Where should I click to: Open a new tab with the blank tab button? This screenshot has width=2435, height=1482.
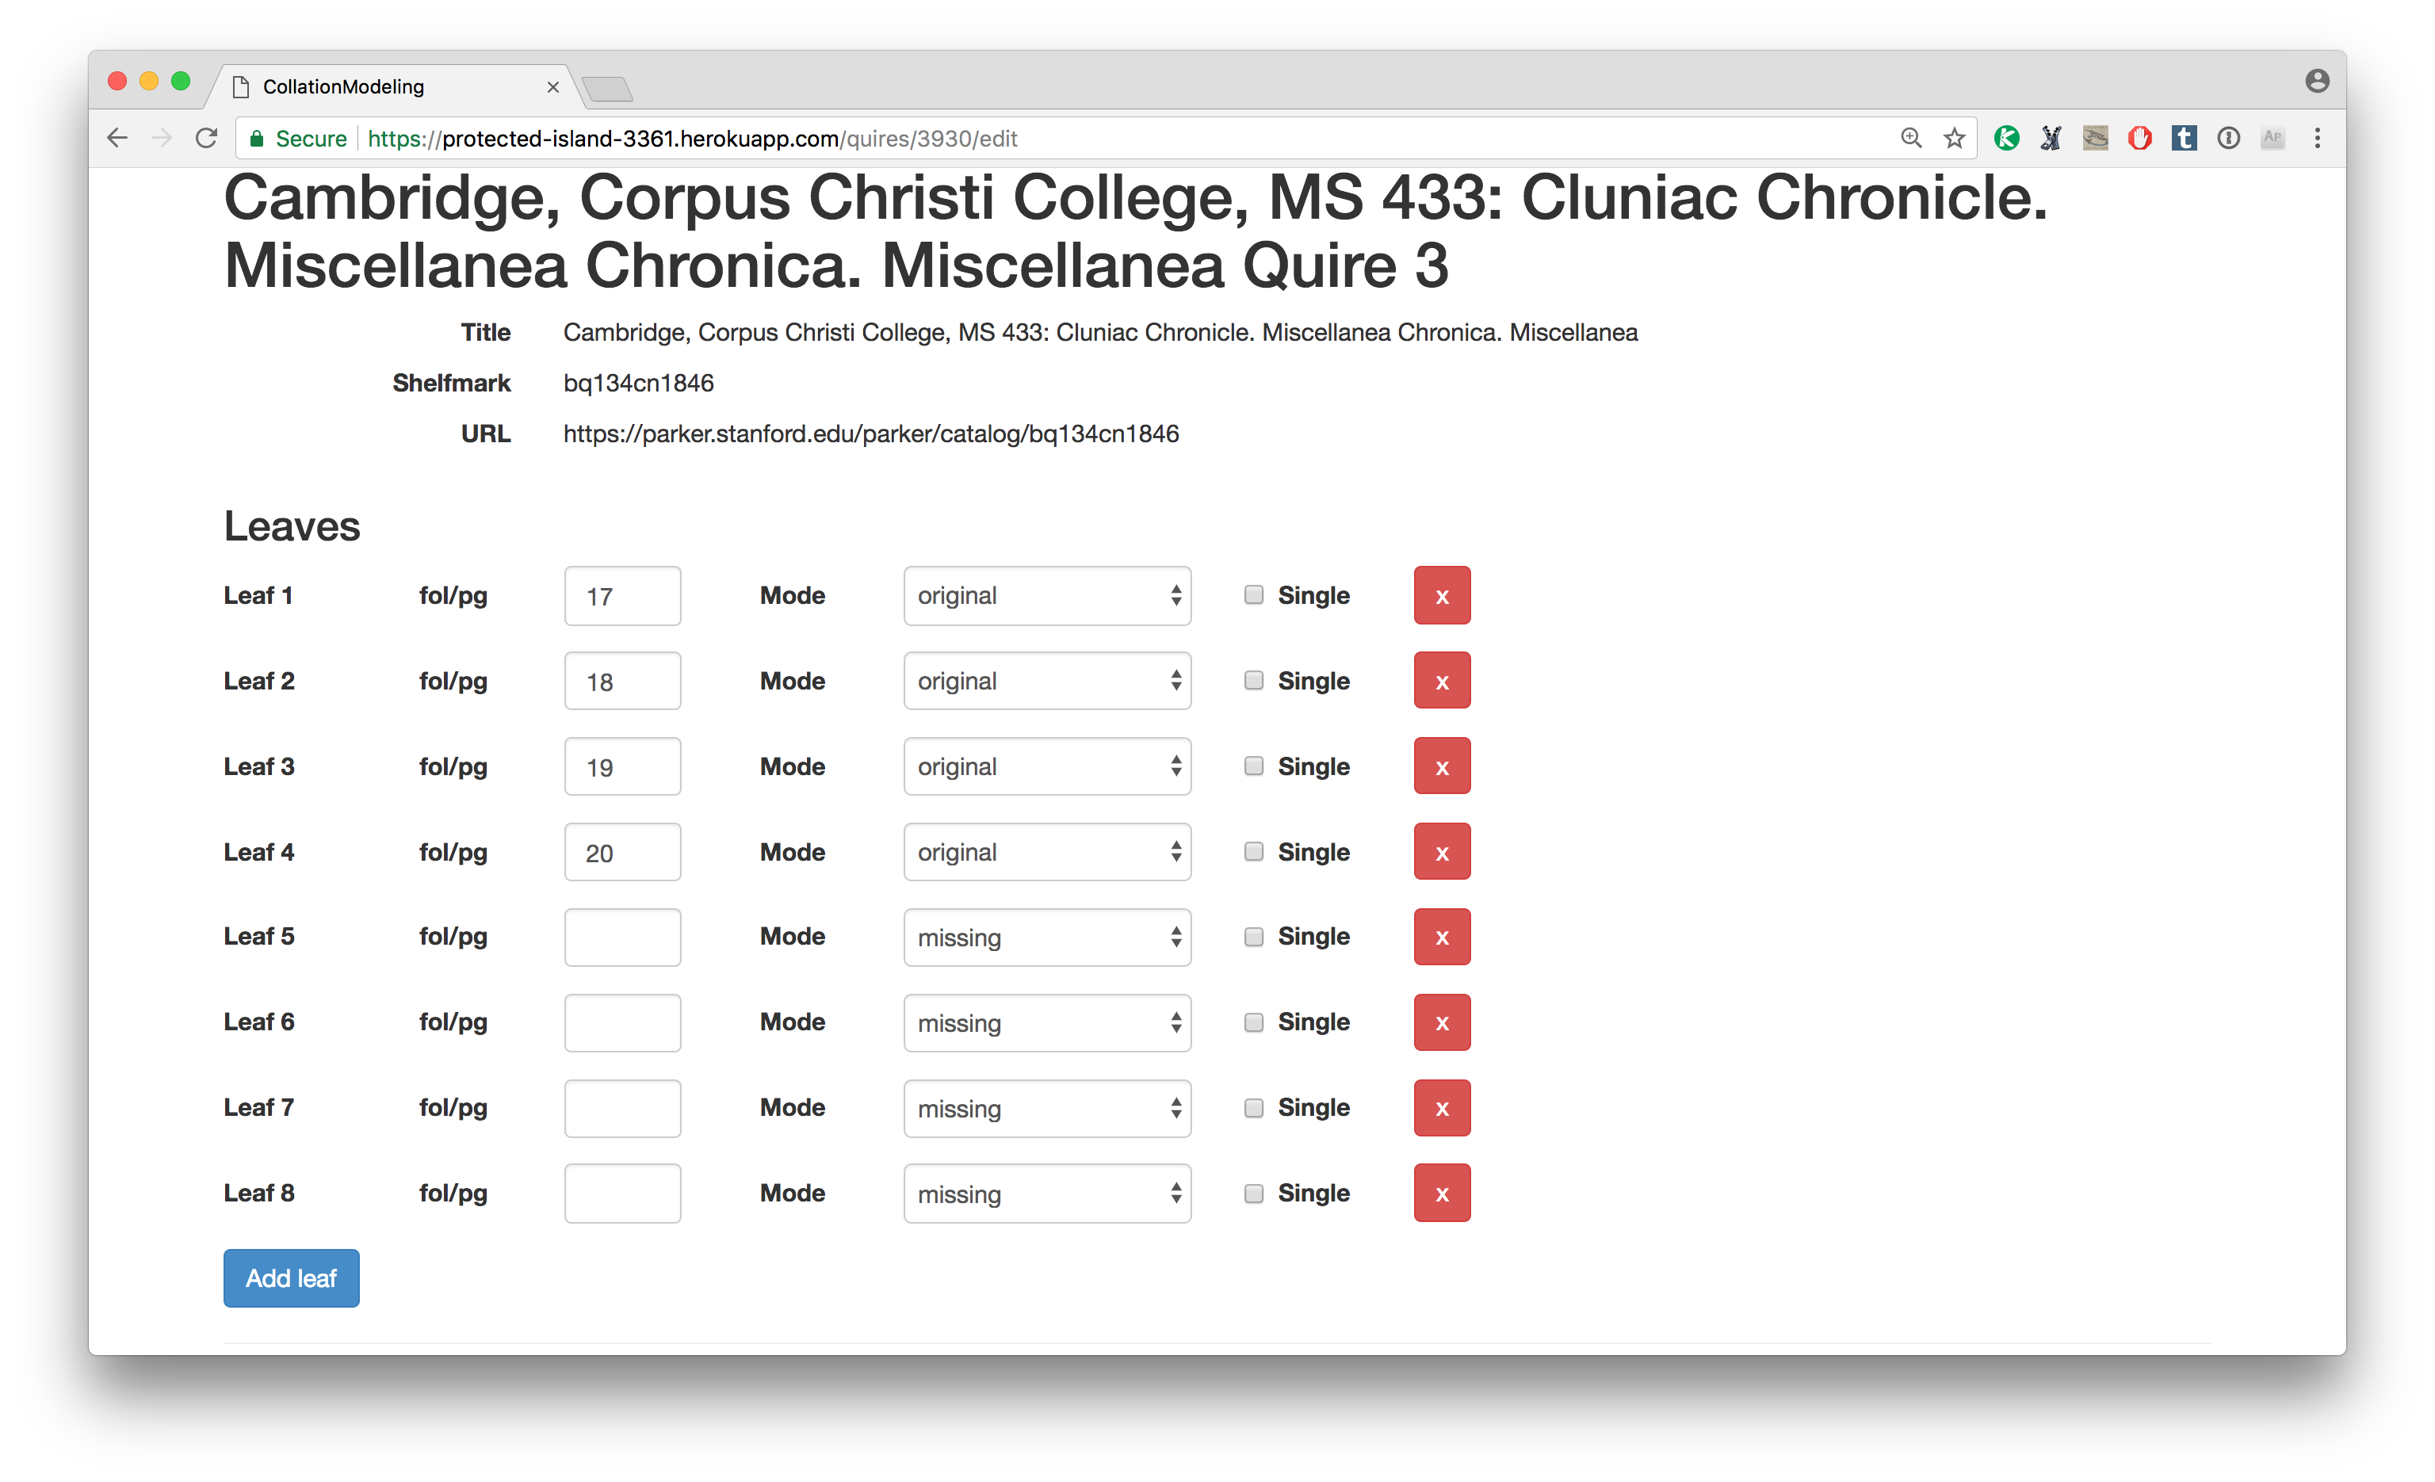point(607,90)
